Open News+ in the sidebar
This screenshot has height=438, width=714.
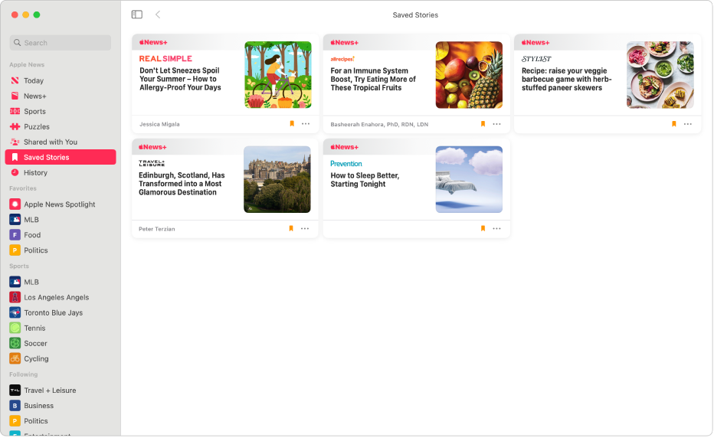60,96
